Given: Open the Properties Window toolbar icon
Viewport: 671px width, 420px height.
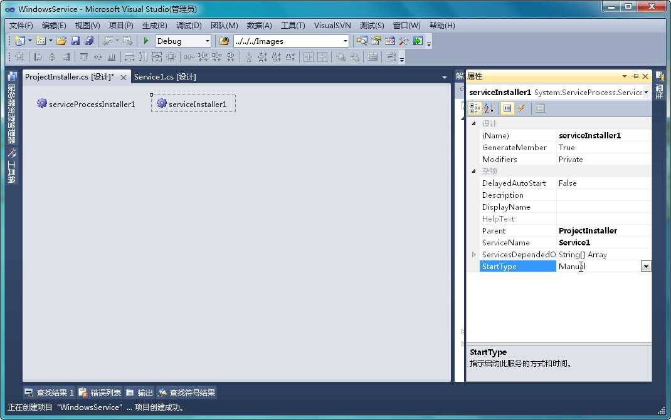Looking at the screenshot, I should tap(376, 41).
